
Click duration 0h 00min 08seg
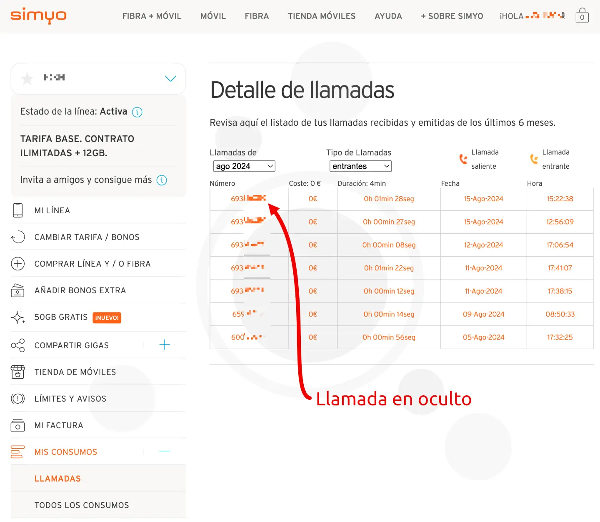coord(389,245)
